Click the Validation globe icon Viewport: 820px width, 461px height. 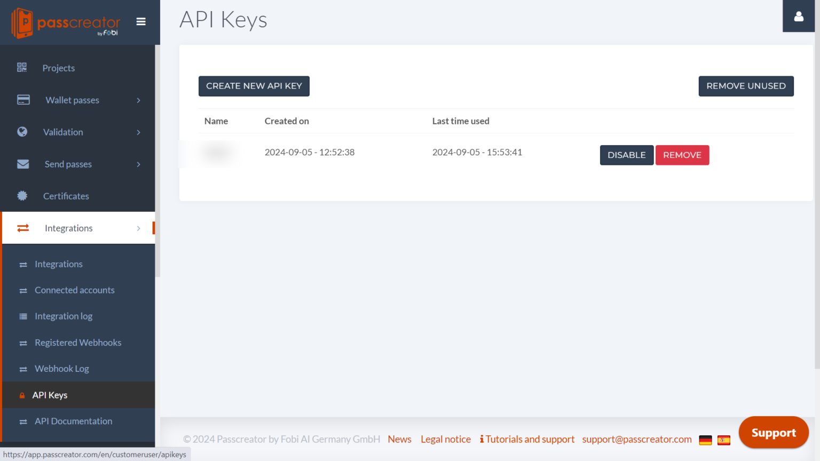coord(22,132)
